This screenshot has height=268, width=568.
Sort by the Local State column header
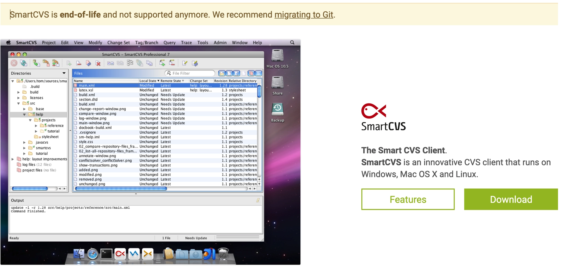[x=149, y=81]
